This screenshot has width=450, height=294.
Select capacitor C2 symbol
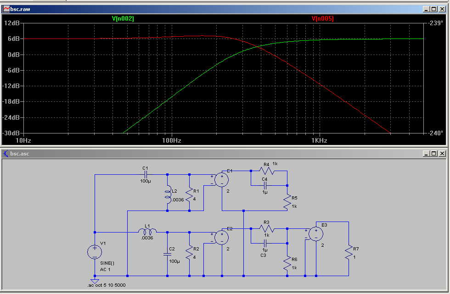point(167,254)
